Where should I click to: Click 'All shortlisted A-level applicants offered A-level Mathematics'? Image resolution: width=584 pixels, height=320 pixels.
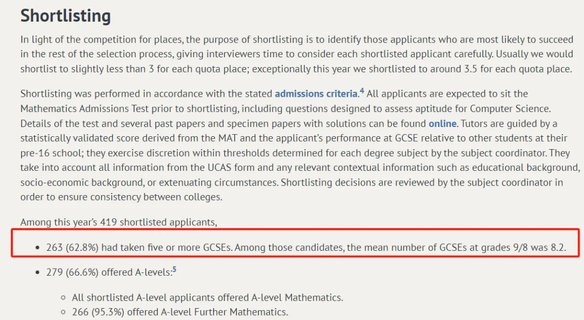click(x=208, y=298)
